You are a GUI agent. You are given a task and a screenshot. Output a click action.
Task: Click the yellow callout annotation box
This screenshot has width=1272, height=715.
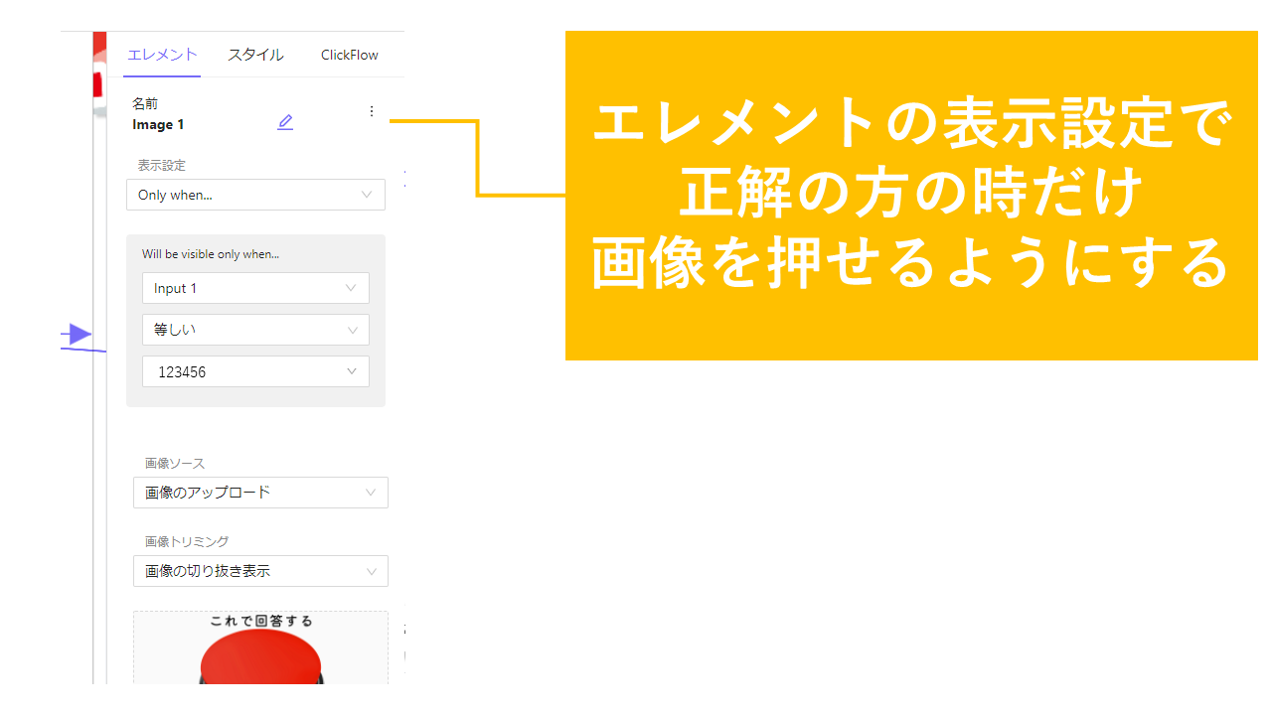(910, 196)
